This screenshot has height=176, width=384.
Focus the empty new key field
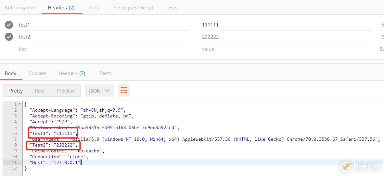[x=102, y=49]
